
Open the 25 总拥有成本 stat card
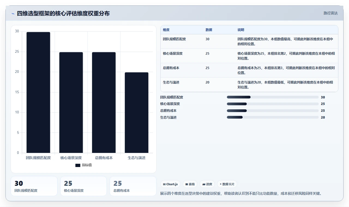pyautogui.click(x=133, y=186)
